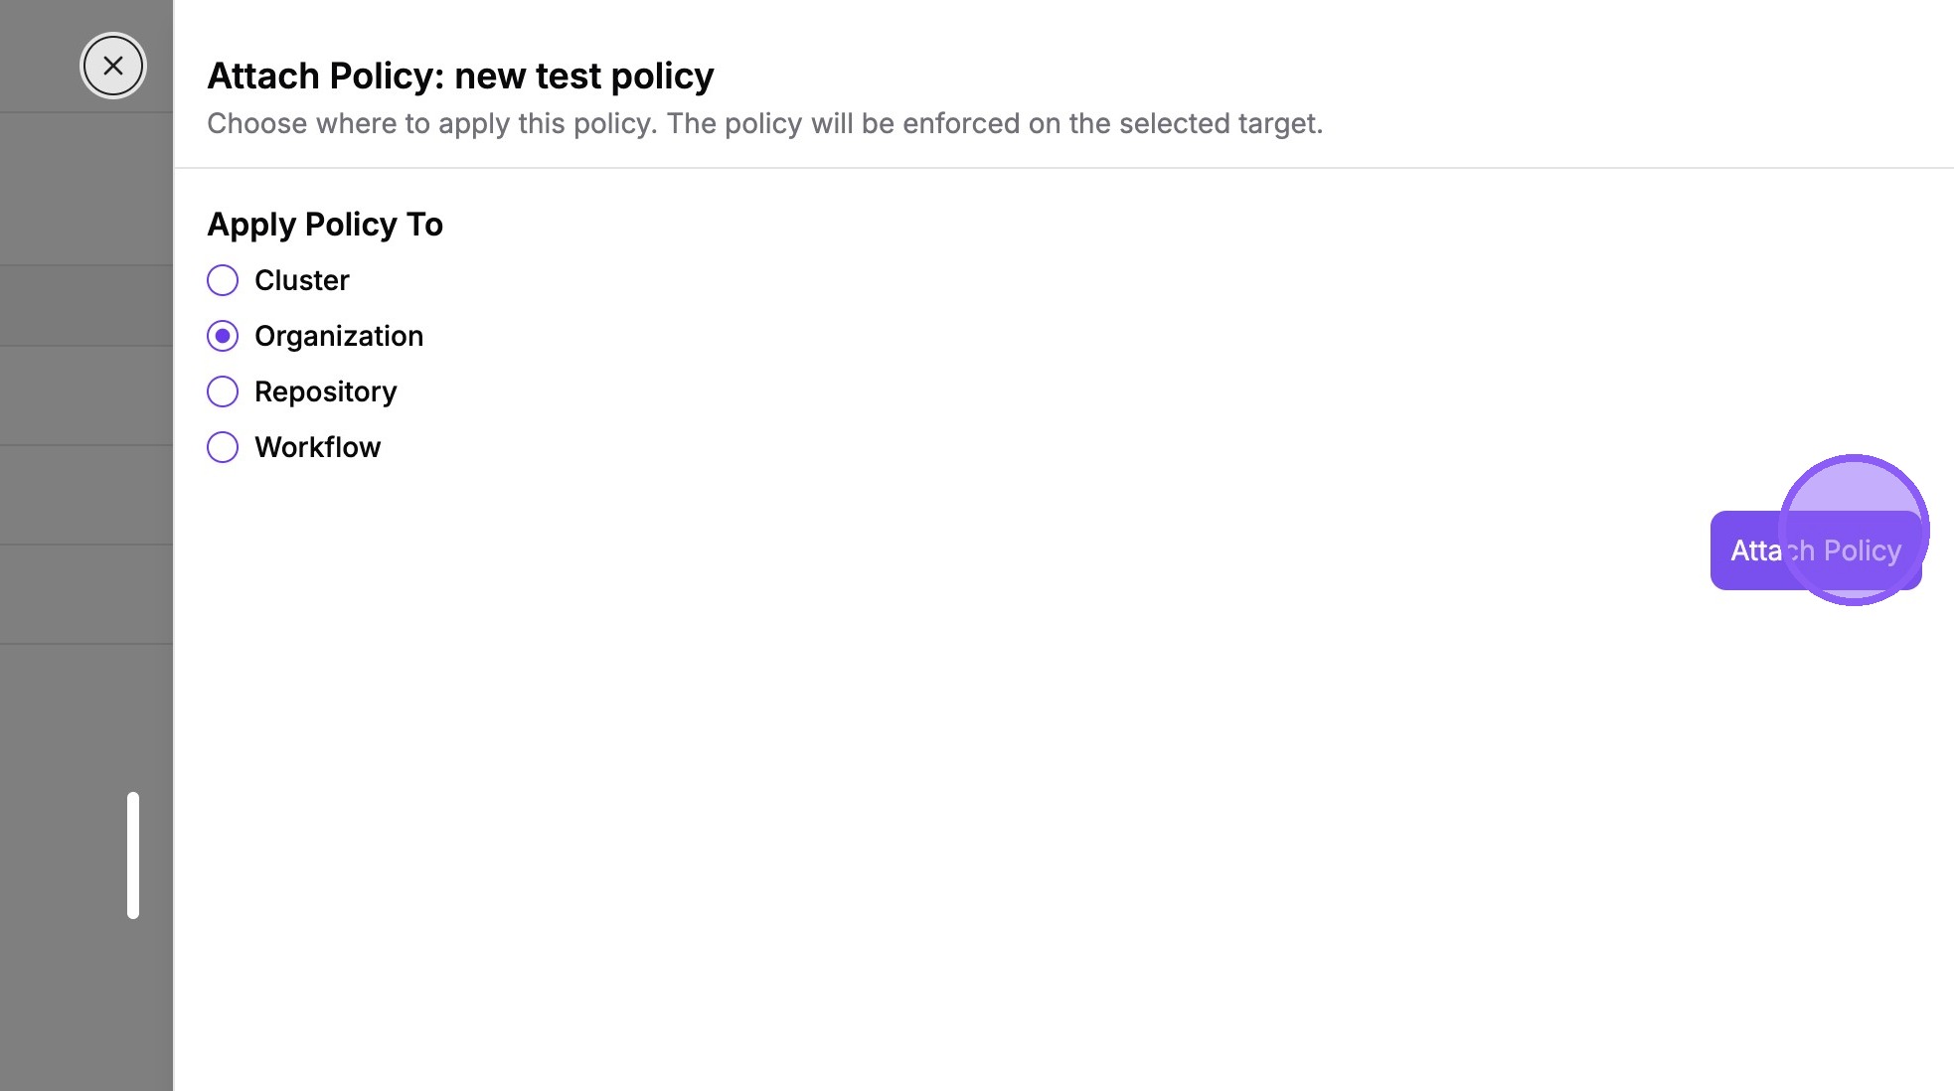Viewport: 1954px width, 1091px height.
Task: Select the Workflow radio button
Action: click(x=223, y=447)
